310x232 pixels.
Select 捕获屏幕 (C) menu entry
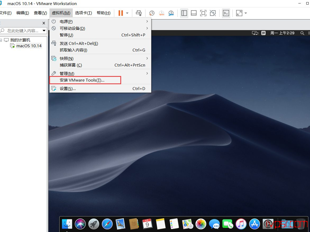101,65
